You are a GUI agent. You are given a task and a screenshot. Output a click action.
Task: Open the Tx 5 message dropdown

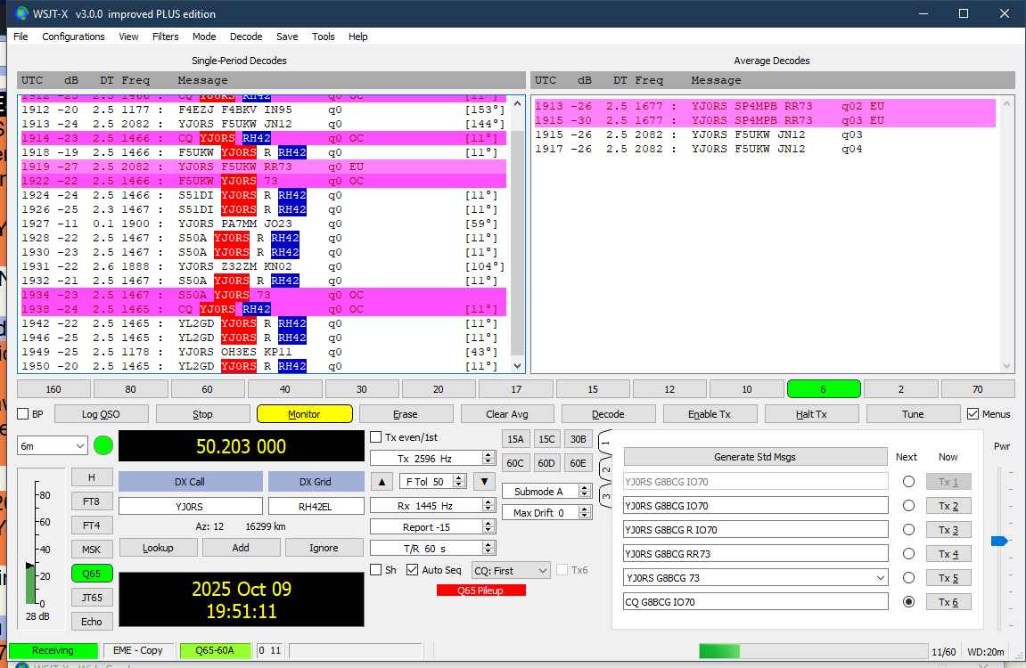879,578
